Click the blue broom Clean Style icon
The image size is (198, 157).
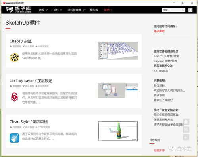pos(14,138)
